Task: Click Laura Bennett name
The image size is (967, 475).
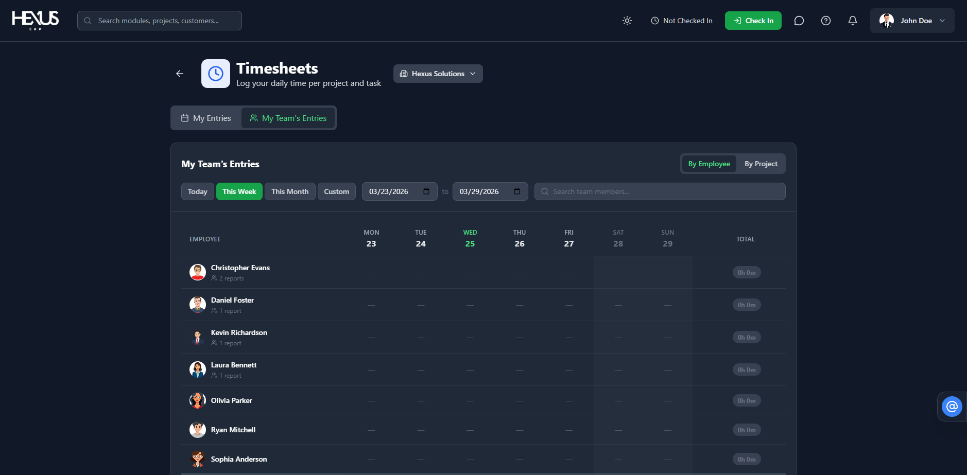Action: click(234, 365)
